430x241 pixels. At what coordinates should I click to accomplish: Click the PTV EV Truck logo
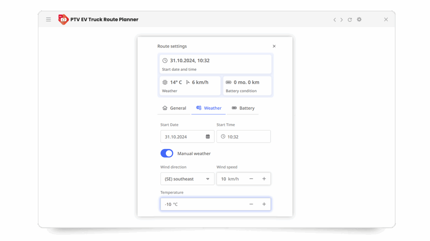point(64,19)
